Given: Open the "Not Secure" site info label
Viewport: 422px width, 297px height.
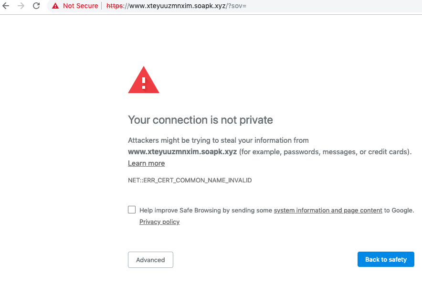Looking at the screenshot, I should click(x=80, y=6).
